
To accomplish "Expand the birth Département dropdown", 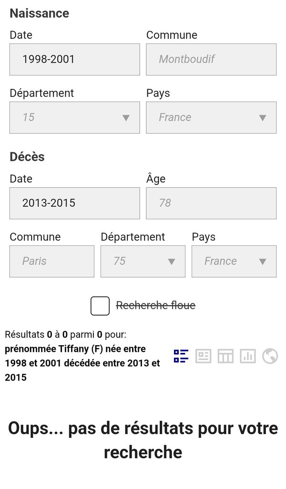I will pos(75,117).
